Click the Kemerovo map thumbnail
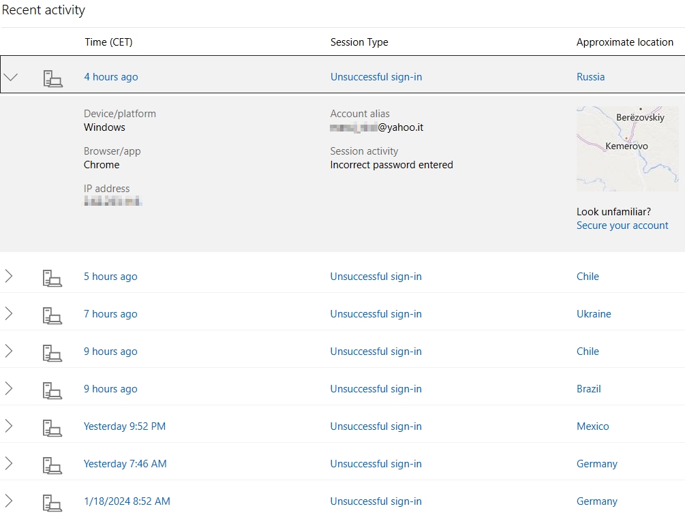The height and width of the screenshot is (515, 685). [x=627, y=149]
